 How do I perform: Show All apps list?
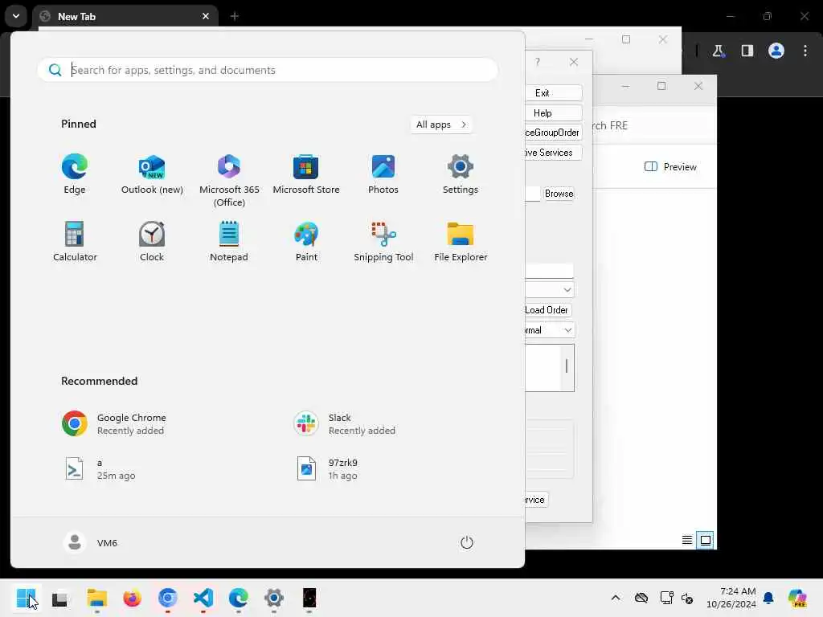(441, 125)
